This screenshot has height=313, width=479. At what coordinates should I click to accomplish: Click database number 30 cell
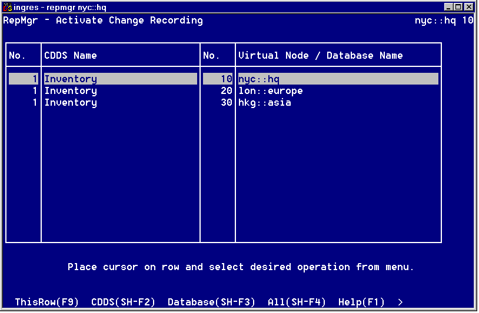(227, 103)
